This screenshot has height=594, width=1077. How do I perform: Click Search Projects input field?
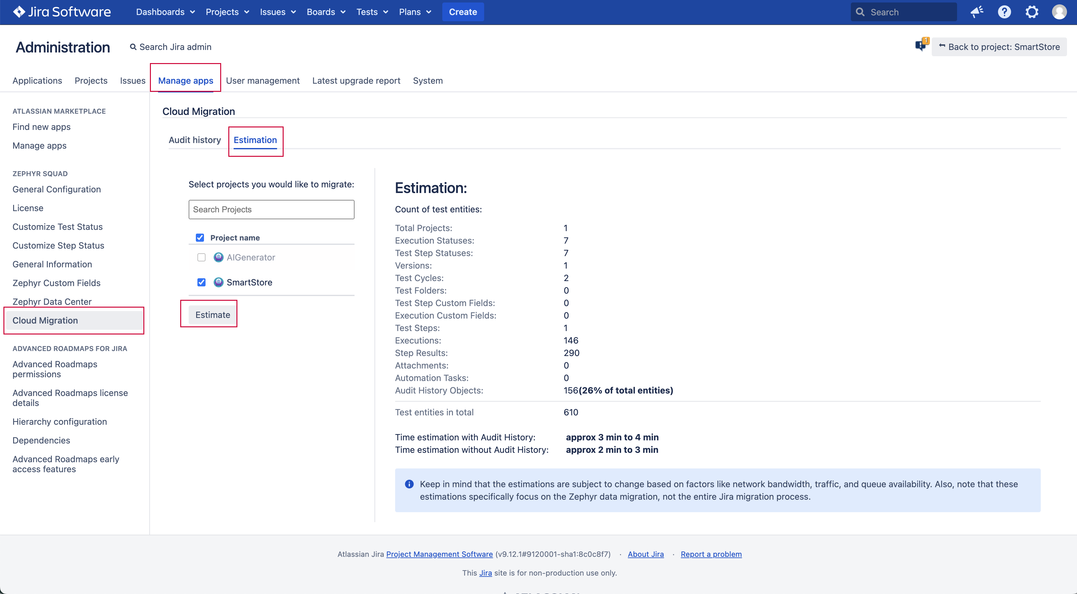pos(271,209)
